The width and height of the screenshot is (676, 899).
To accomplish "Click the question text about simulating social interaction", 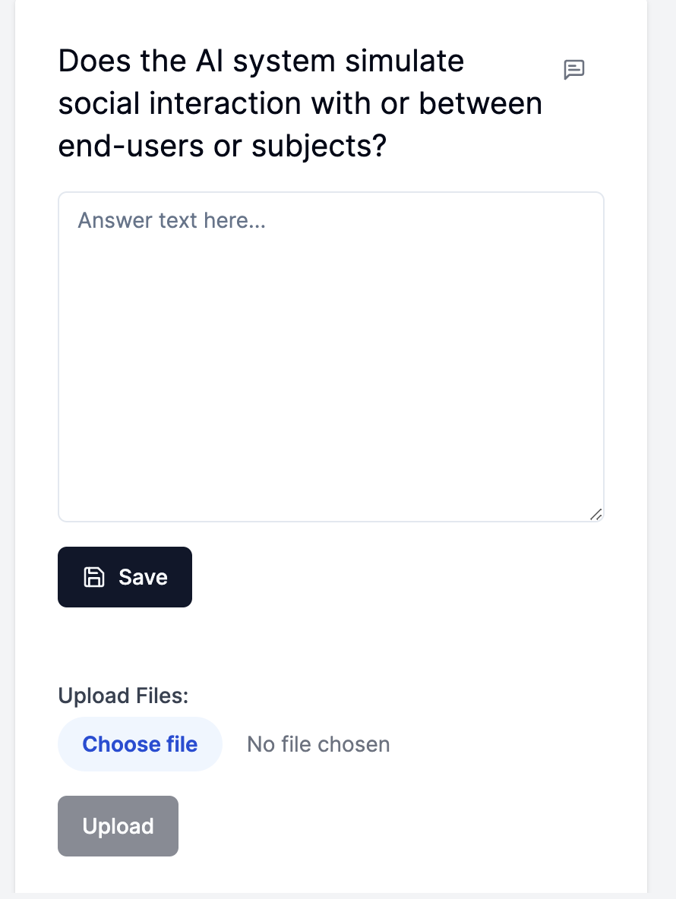I will coord(300,103).
